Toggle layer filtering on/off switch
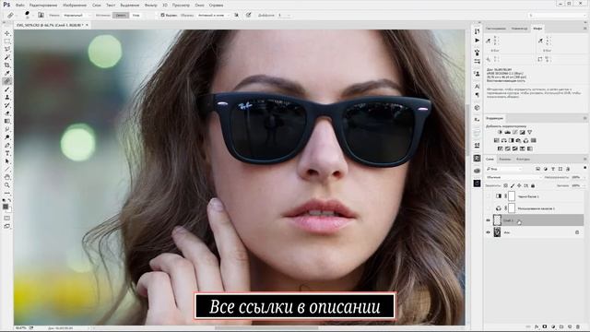 tap(584, 168)
